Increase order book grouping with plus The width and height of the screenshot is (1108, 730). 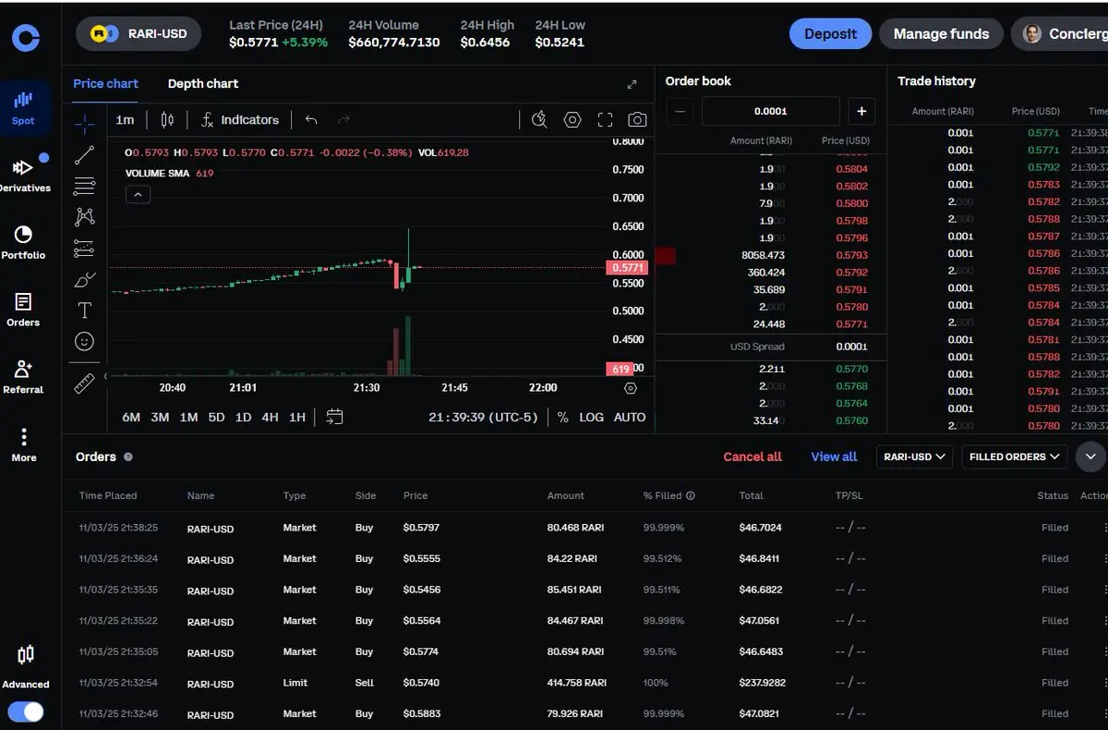861,111
